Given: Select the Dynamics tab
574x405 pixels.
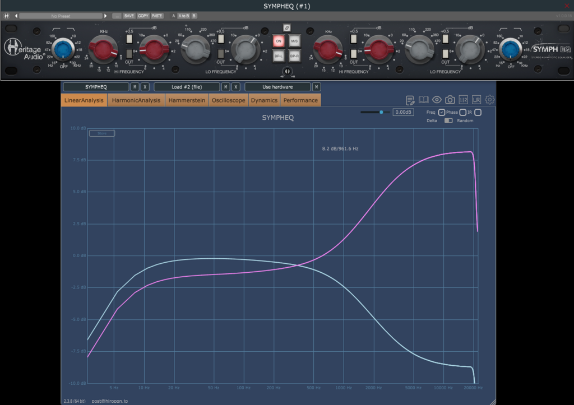Looking at the screenshot, I should point(264,100).
